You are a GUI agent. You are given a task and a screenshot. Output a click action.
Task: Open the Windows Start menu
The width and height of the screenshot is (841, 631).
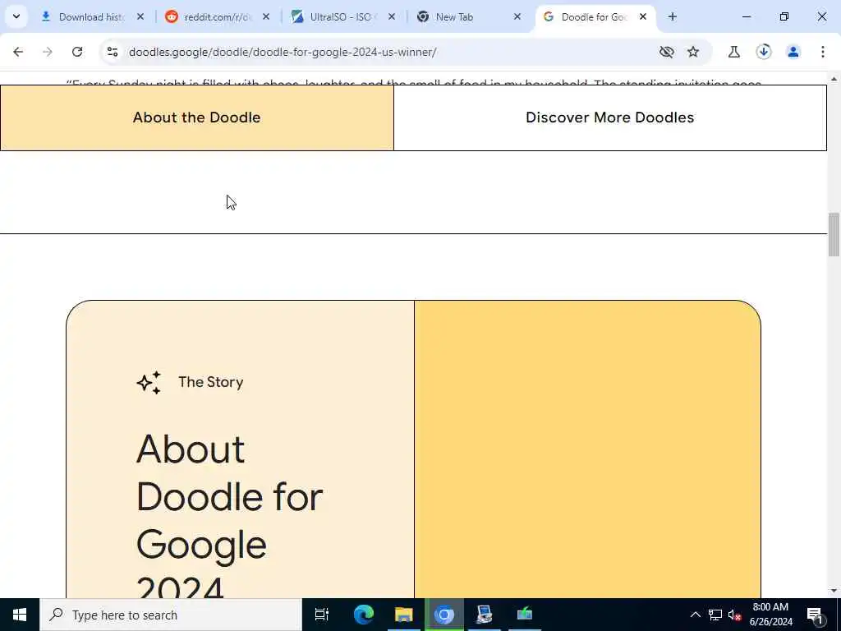[x=20, y=615]
